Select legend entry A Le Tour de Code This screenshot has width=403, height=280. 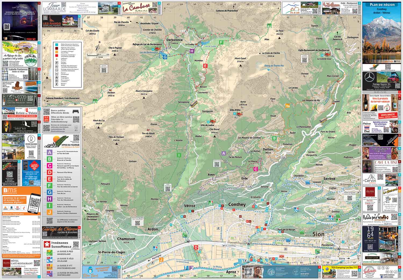61,152
